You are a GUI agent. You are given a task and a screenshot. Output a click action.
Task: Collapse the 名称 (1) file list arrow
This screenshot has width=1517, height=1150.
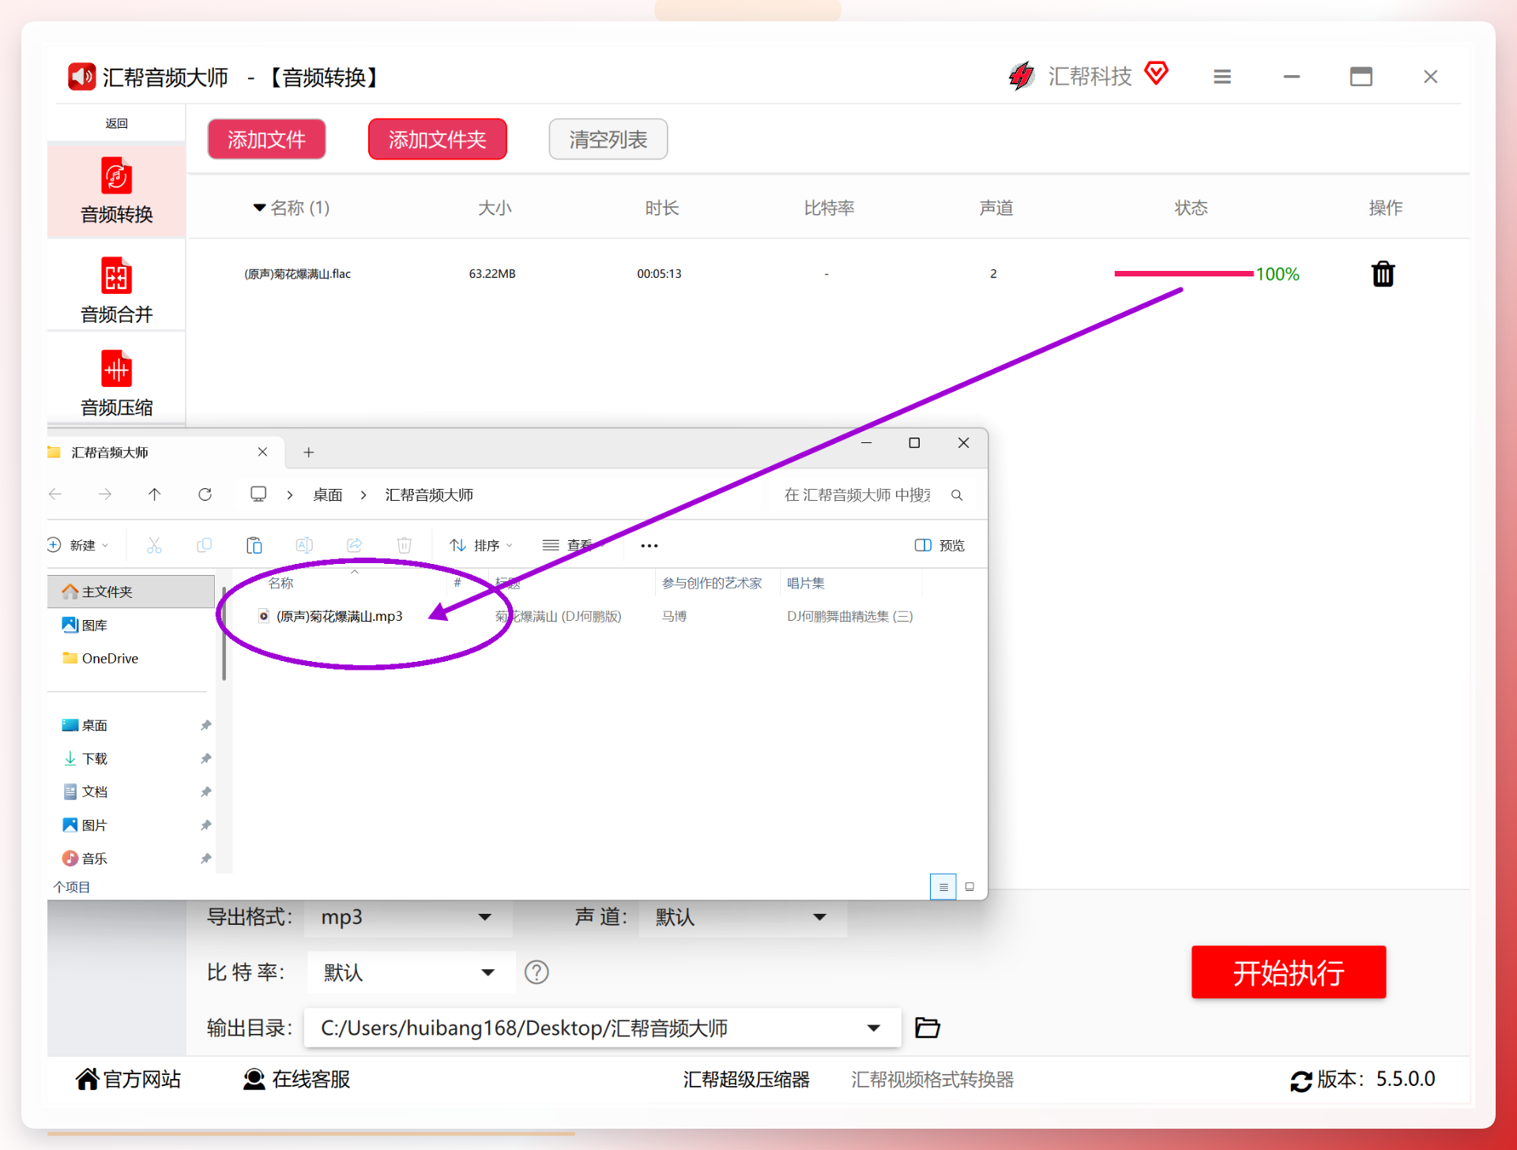pos(259,208)
